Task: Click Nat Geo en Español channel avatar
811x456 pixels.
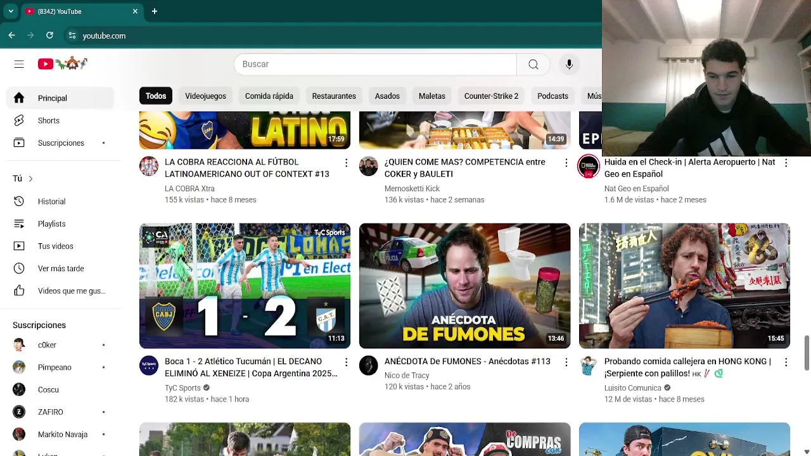Action: point(588,166)
